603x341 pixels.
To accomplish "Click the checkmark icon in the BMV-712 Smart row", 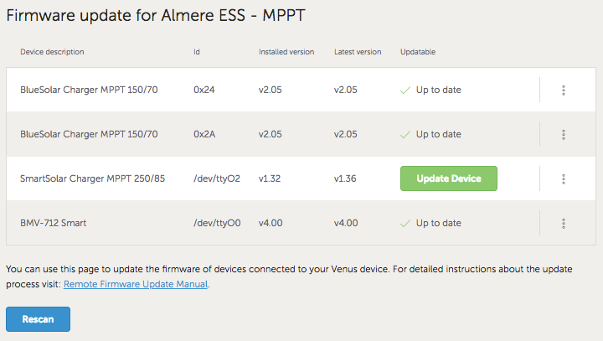I will point(405,223).
